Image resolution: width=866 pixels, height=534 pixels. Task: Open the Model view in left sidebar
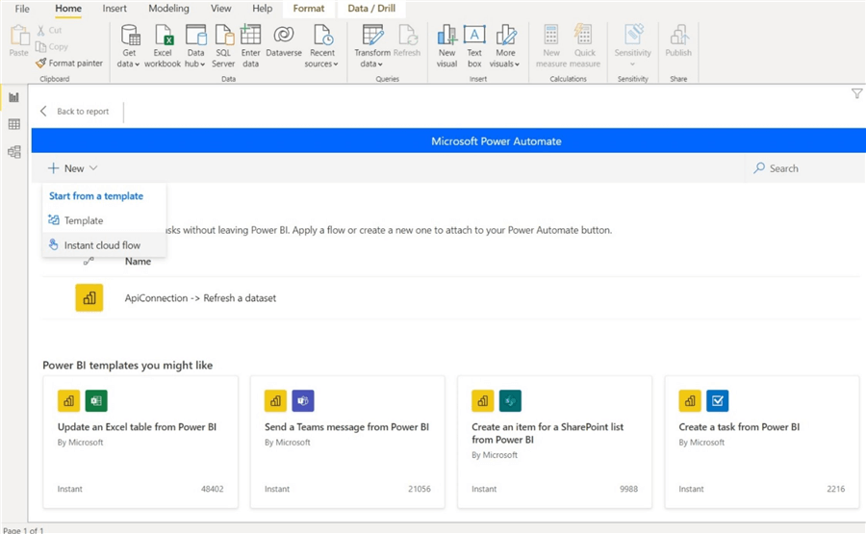pos(13,151)
